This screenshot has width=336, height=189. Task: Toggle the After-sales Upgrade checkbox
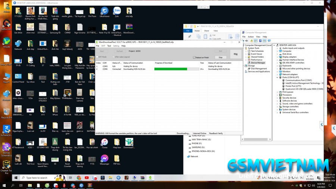[113, 57]
